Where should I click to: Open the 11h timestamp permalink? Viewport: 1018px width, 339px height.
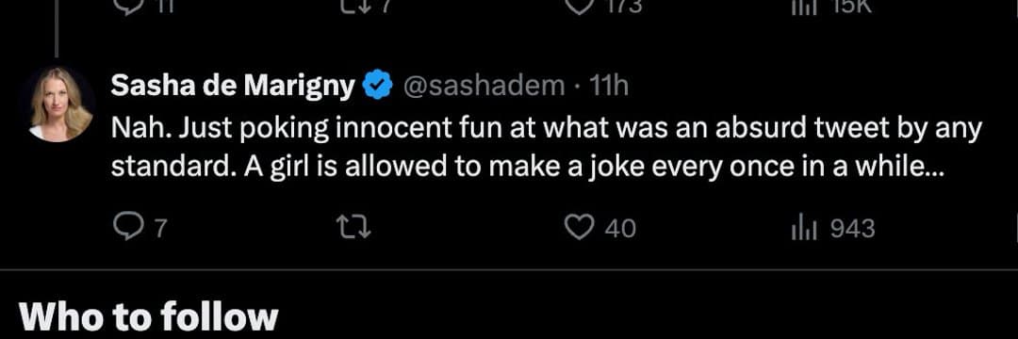pos(606,86)
